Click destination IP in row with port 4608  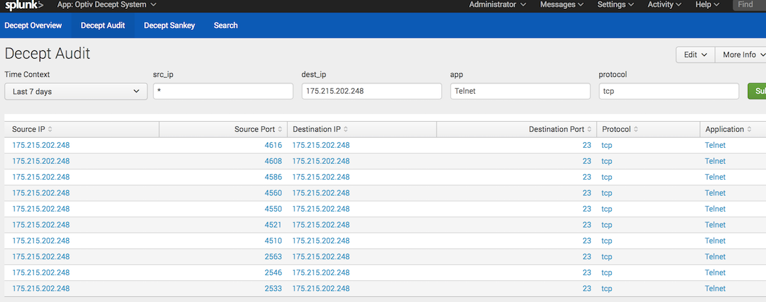pyautogui.click(x=321, y=161)
